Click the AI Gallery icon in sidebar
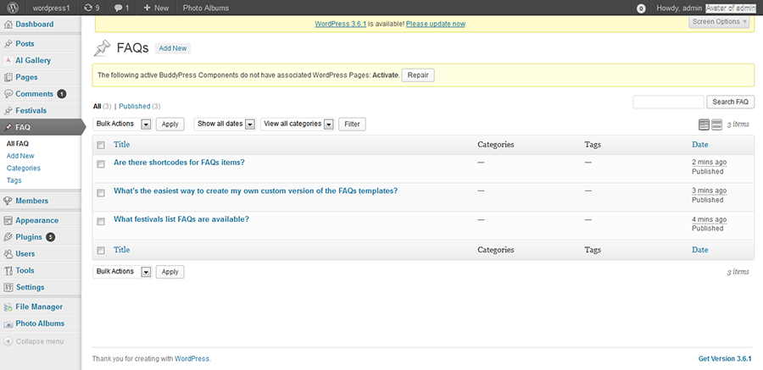 pyautogui.click(x=8, y=61)
